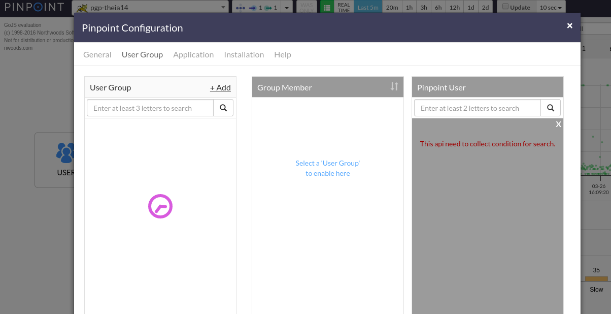611x314 pixels.
Task: Go to the Installation tab
Action: (244, 54)
